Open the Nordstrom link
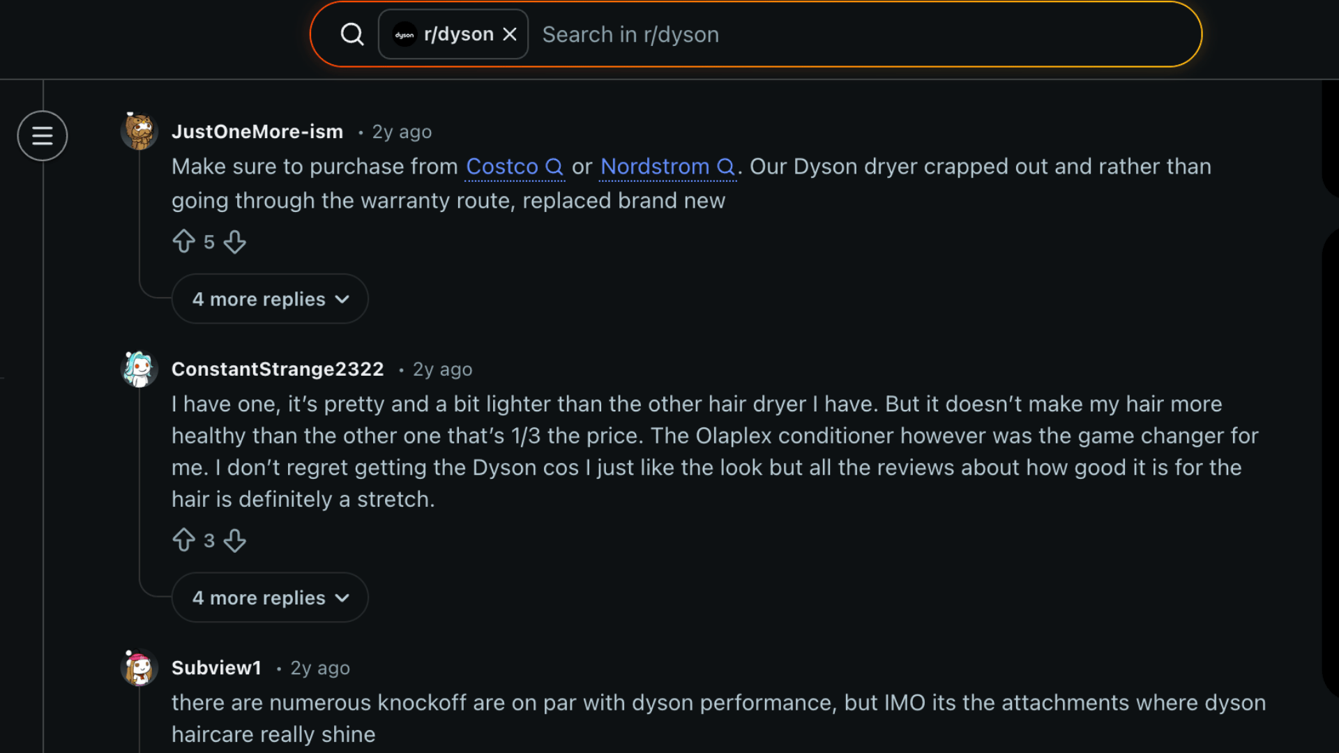Viewport: 1339px width, 753px height. [x=653, y=167]
